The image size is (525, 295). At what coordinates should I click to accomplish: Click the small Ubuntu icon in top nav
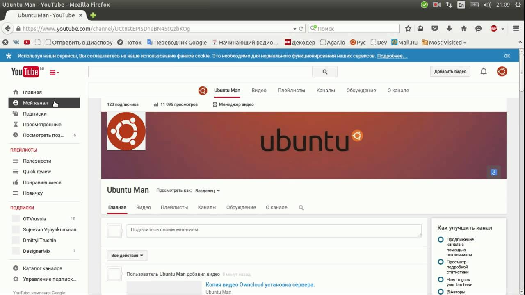point(203,91)
